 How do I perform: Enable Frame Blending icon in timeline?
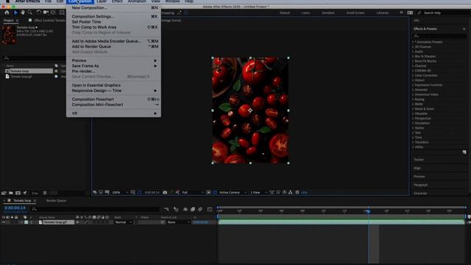(193, 209)
